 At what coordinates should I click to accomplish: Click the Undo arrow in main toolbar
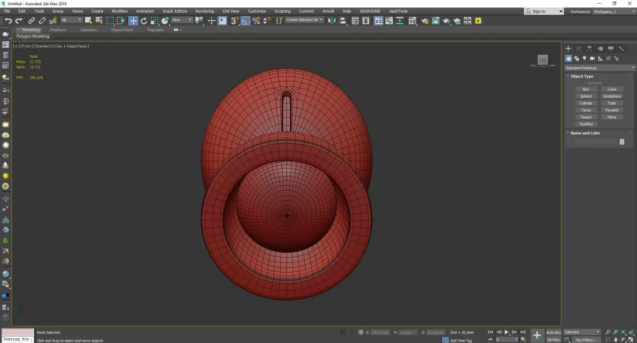click(x=8, y=21)
